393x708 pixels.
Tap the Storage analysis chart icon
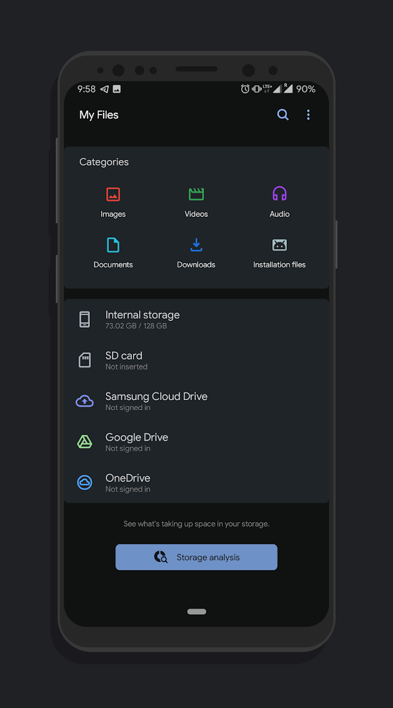tap(161, 557)
